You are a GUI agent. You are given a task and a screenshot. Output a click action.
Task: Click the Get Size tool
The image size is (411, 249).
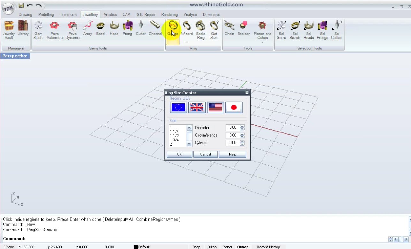214,30
